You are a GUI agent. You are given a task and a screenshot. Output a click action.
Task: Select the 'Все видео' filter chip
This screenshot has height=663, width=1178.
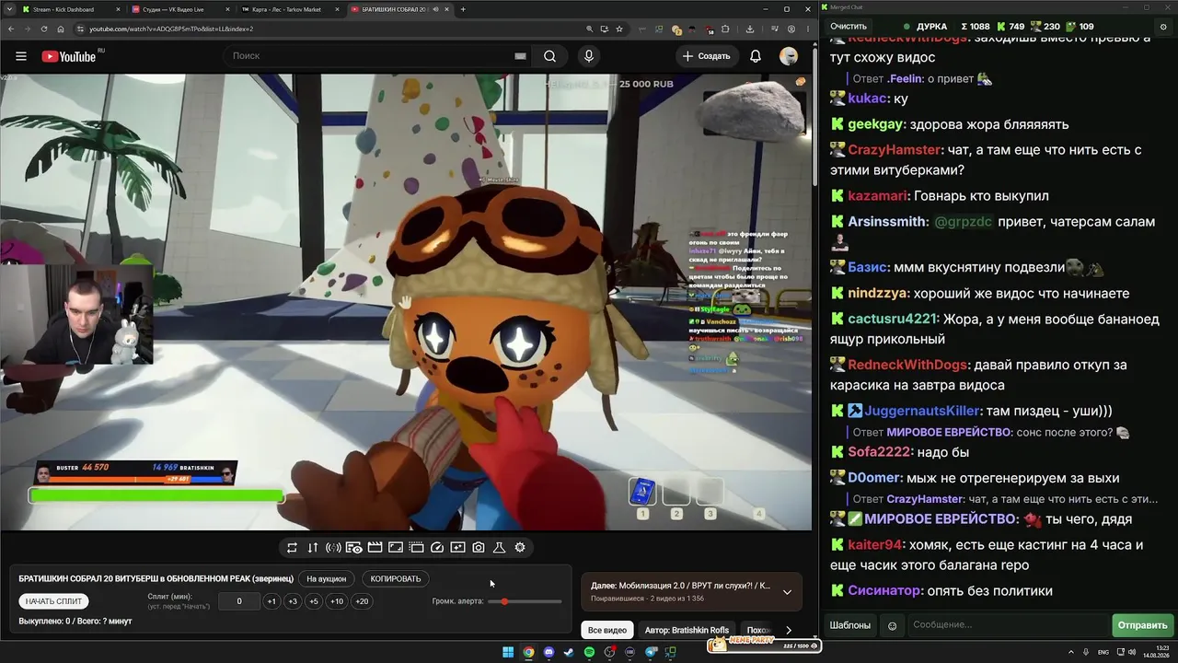607,630
